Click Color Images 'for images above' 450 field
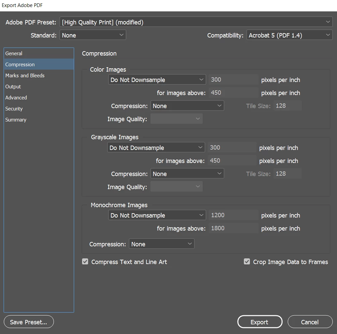The height and width of the screenshot is (334, 337). (x=233, y=93)
